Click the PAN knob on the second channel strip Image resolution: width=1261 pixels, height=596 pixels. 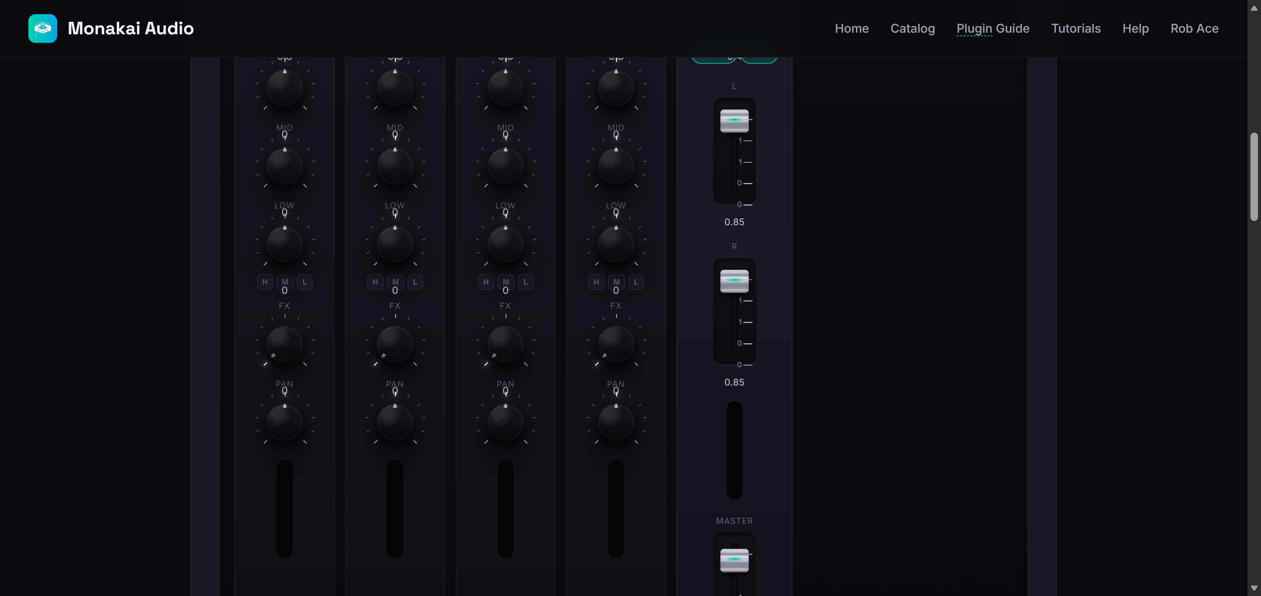pyautogui.click(x=395, y=422)
